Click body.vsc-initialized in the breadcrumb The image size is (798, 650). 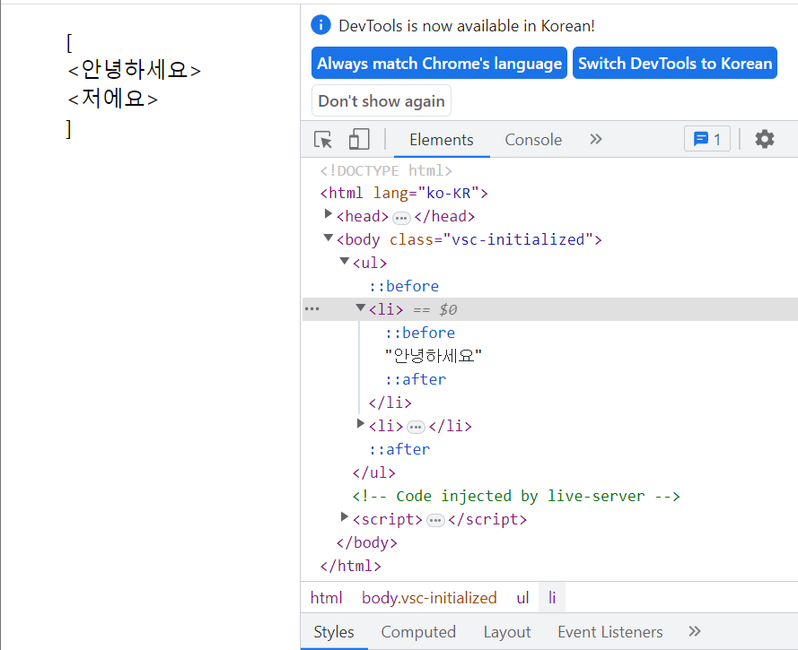pyautogui.click(x=429, y=598)
